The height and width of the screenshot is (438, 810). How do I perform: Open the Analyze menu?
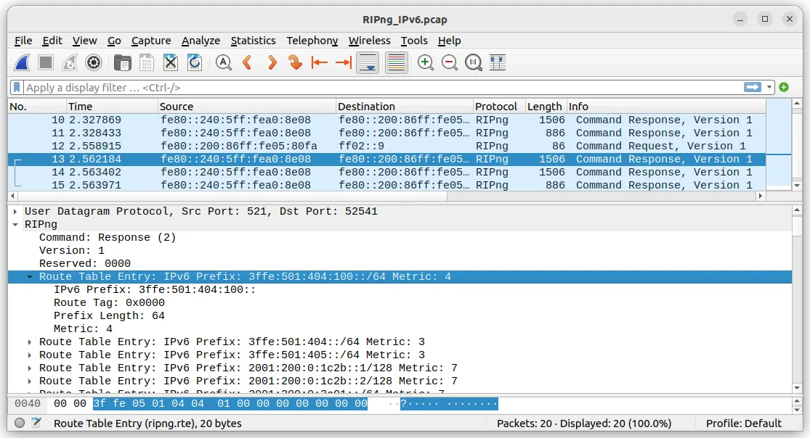(x=201, y=41)
